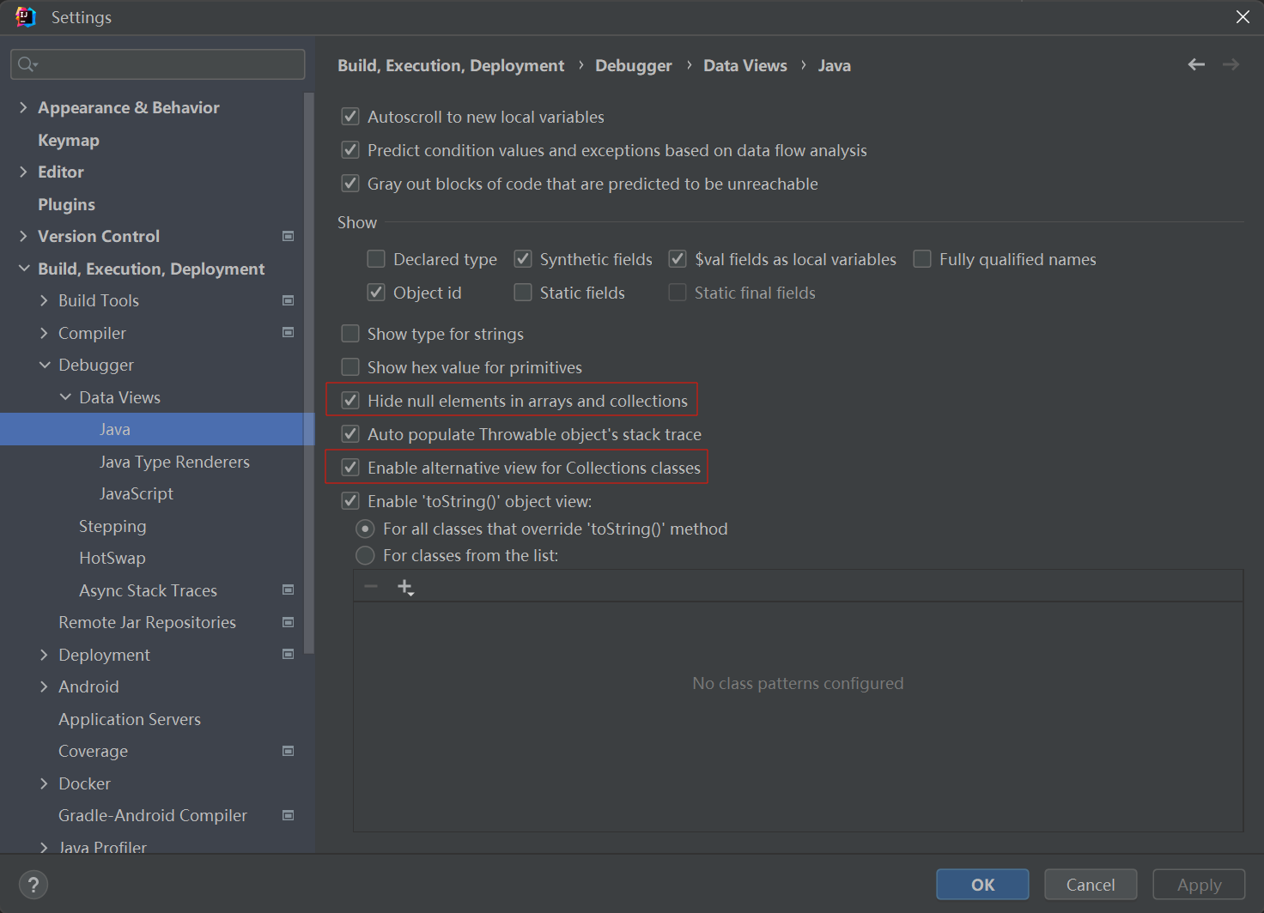Enable Declared type checkbox
Screen dimensions: 1264x913
(376, 258)
